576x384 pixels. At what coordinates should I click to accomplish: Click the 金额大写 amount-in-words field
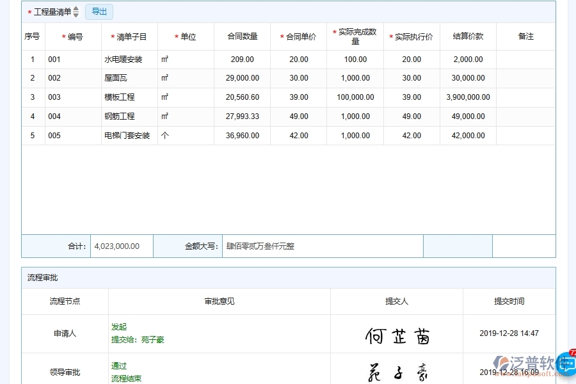click(323, 246)
